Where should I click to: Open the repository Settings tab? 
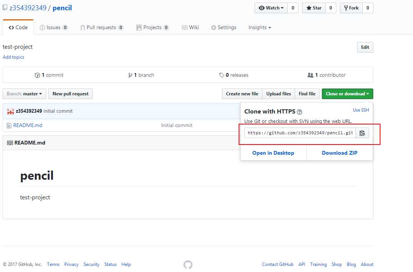(224, 27)
